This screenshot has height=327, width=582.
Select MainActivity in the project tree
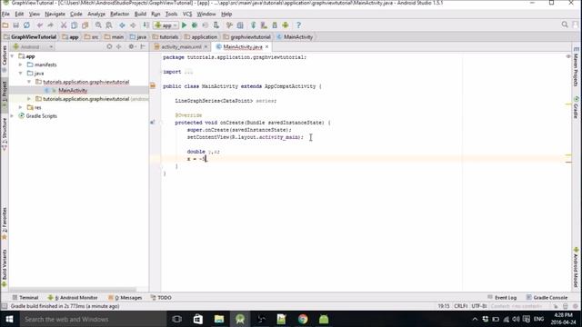click(73, 91)
